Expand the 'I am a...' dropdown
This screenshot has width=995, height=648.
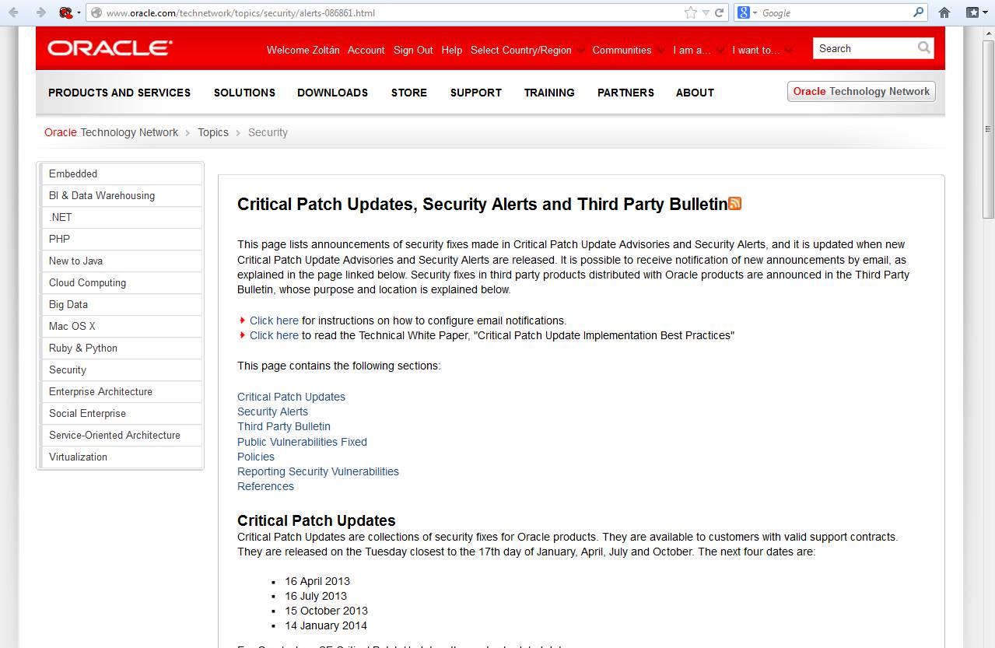tap(698, 50)
